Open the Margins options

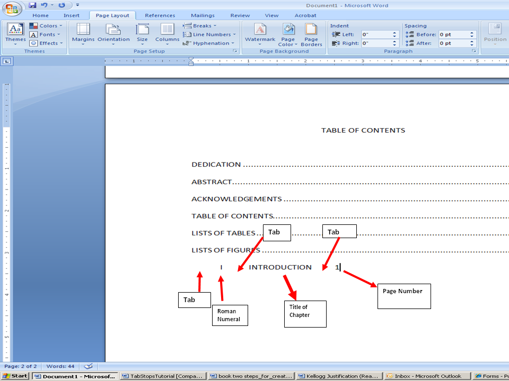coord(83,34)
